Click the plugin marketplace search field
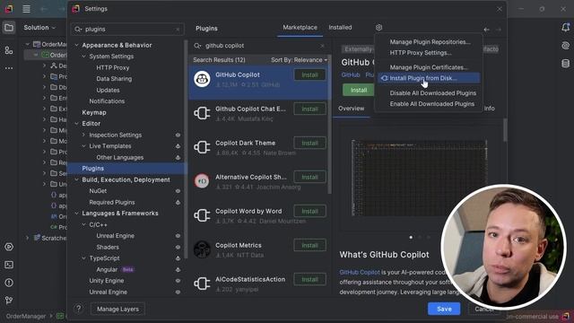Image resolution: width=574 pixels, height=323 pixels. [259, 46]
